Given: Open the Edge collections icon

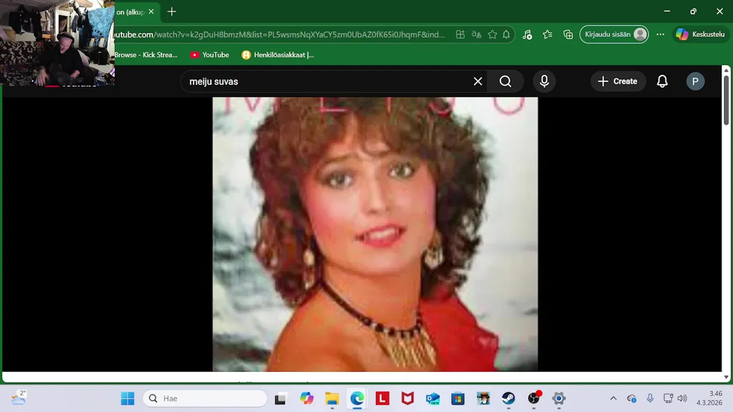Looking at the screenshot, I should coord(568,34).
